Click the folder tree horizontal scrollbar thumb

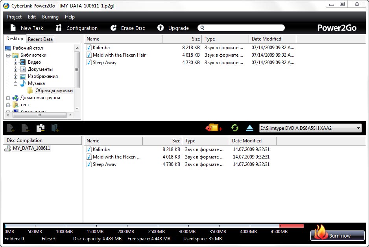click(x=39, y=115)
